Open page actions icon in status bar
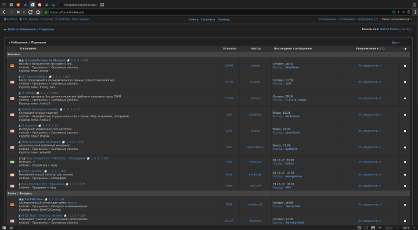Image resolution: width=418 pixels, height=230 pixels. click(x=380, y=228)
